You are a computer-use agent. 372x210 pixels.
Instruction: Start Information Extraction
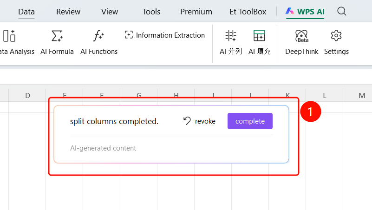165,35
